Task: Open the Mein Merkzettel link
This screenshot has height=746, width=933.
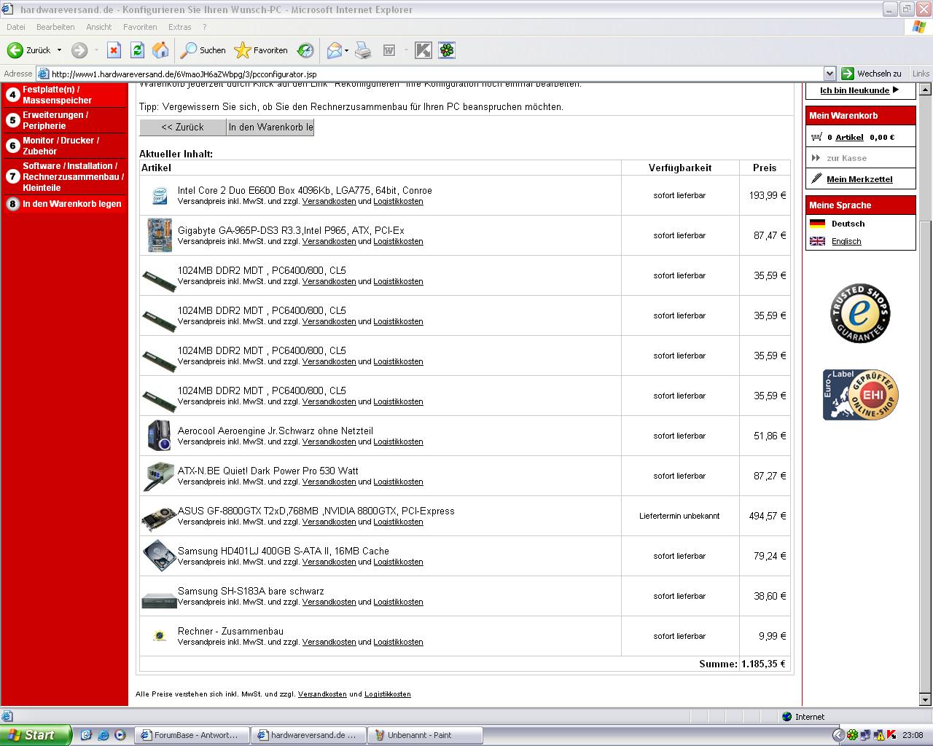Action: coord(859,179)
